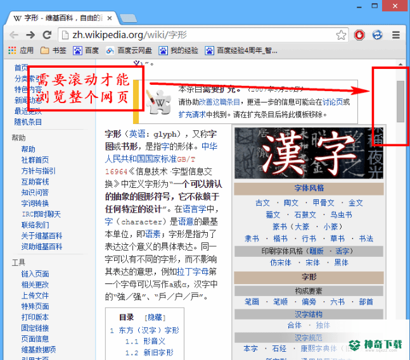Open the 拉丁字母 link in article text

(x=193, y=272)
